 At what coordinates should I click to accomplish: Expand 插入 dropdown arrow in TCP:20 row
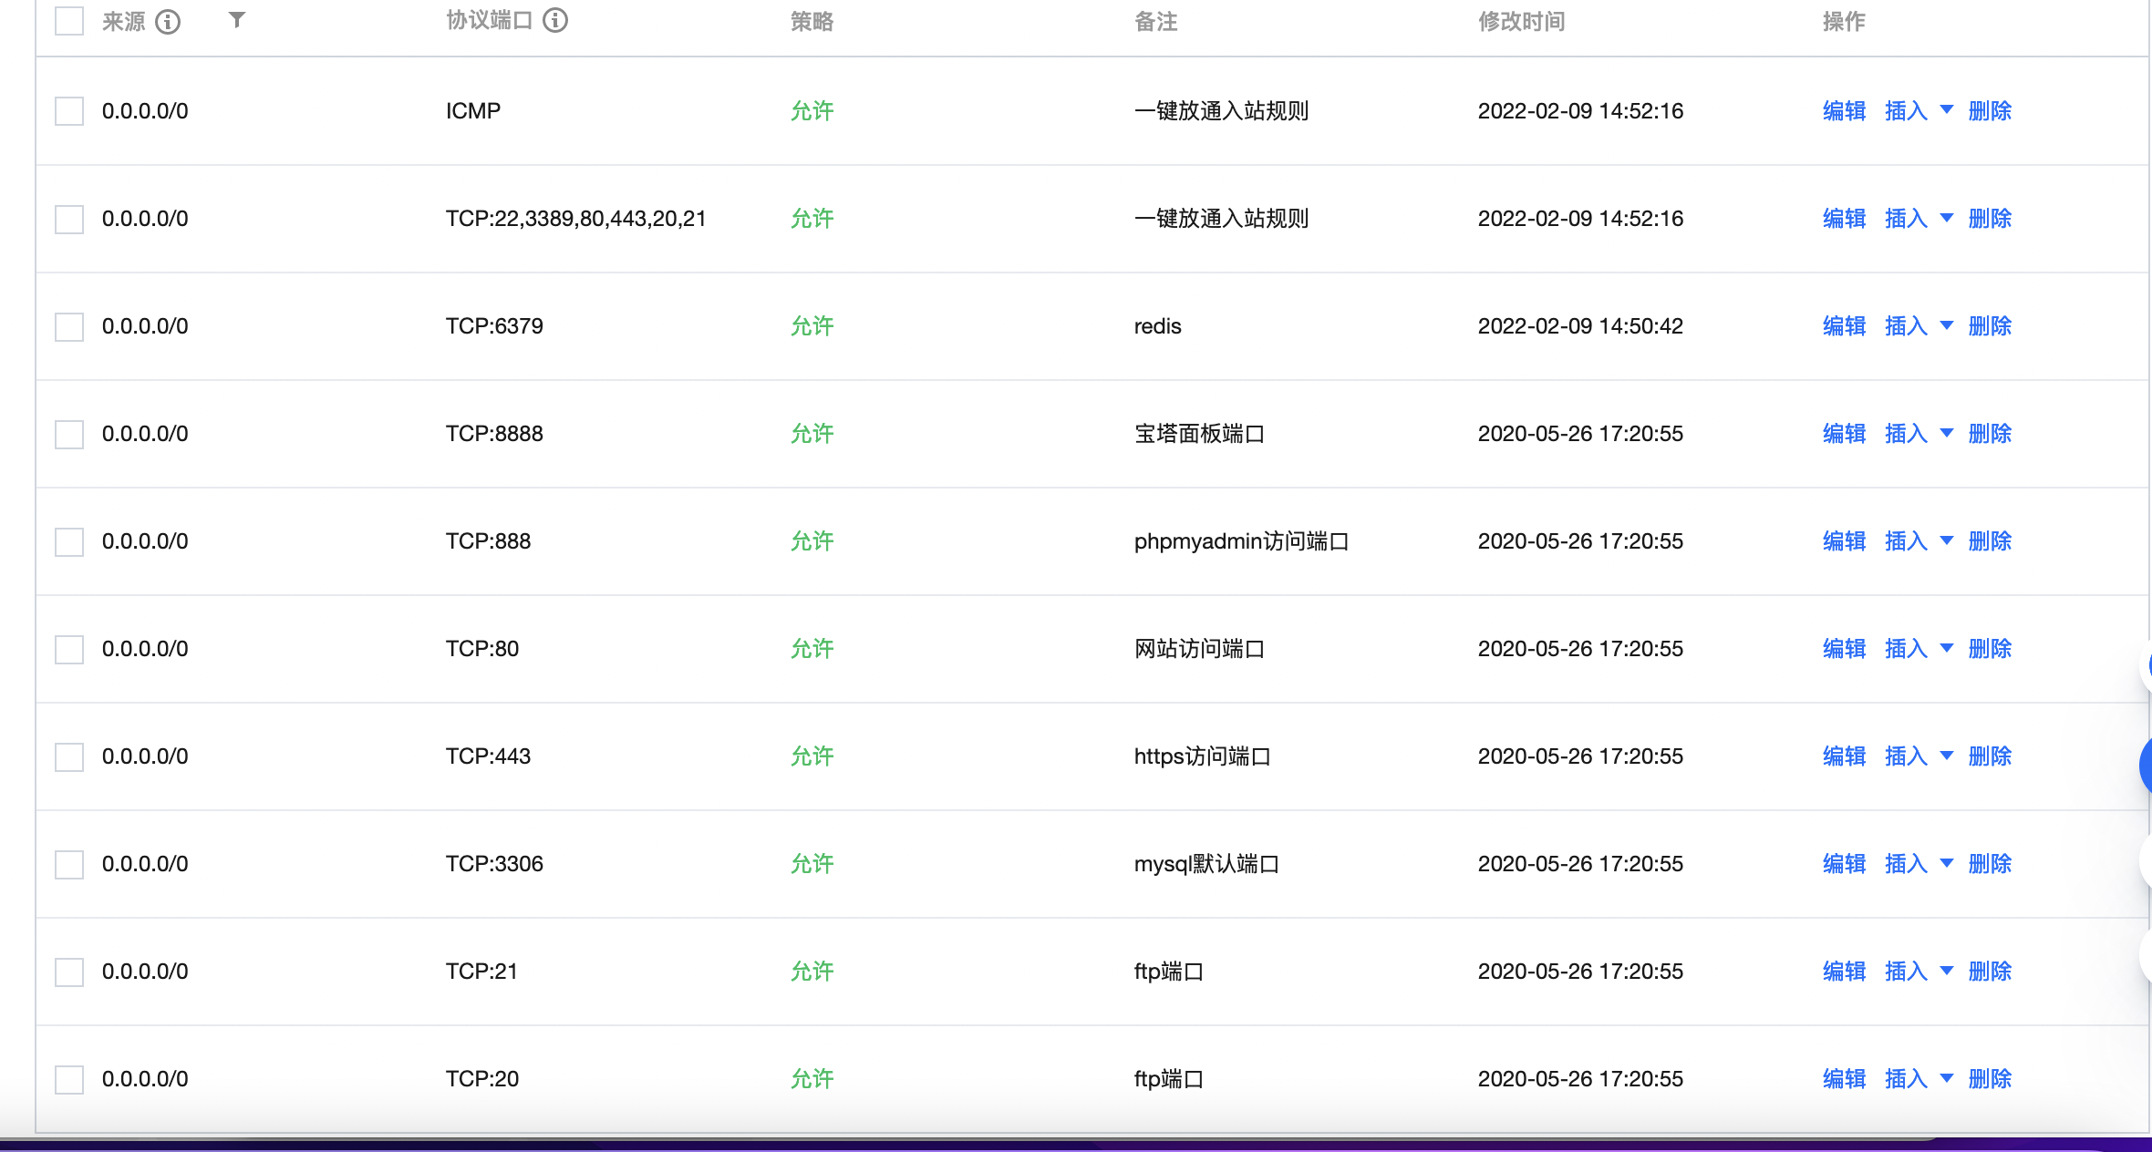(x=1947, y=1078)
